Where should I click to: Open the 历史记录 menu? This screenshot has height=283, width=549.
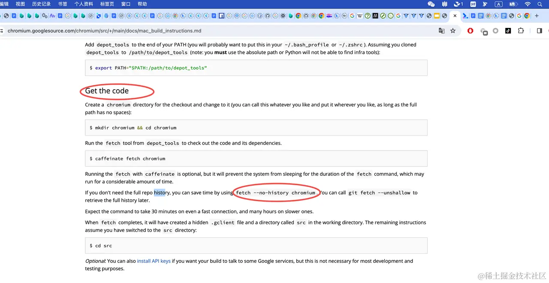pos(41,4)
